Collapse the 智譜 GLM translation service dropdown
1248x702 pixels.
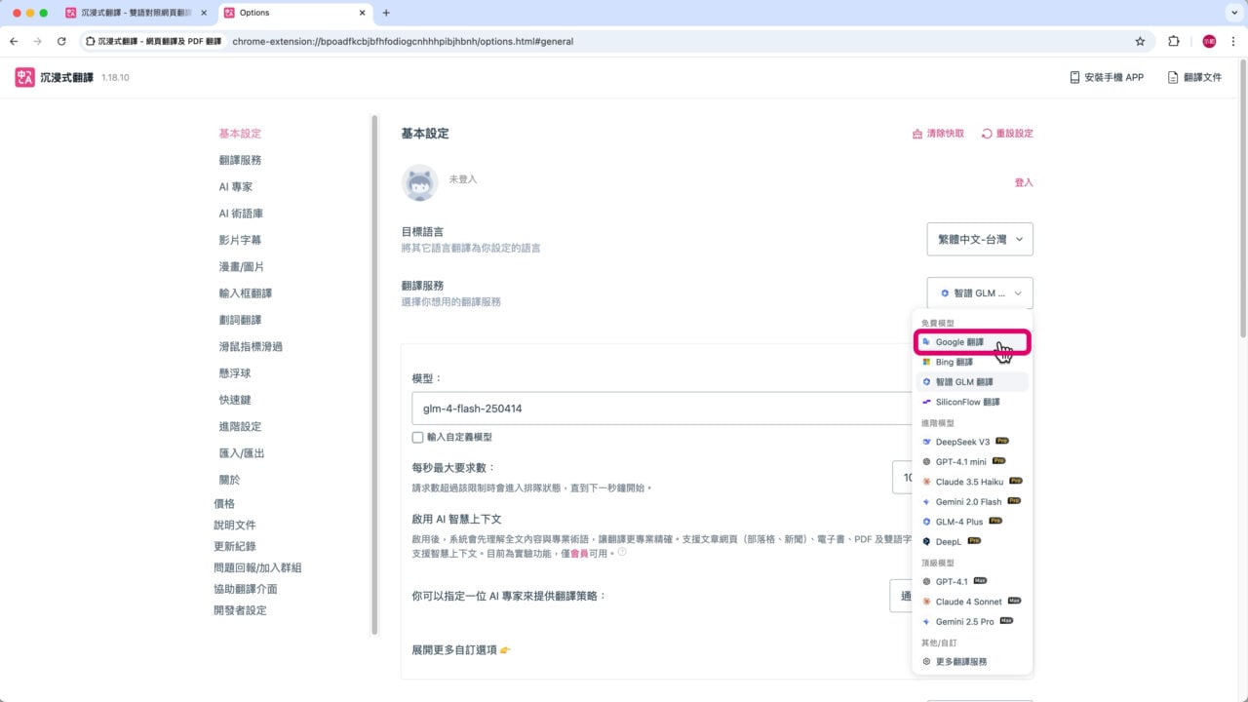tap(980, 292)
